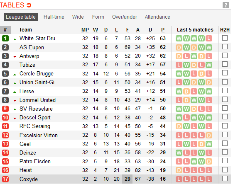Click the rank 17 red badge
233x184 pixels.
pyautogui.click(x=5, y=179)
